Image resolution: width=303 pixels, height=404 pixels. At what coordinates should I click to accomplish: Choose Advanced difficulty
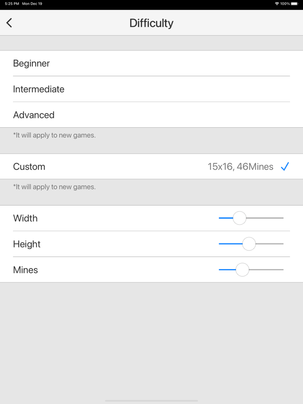point(34,115)
